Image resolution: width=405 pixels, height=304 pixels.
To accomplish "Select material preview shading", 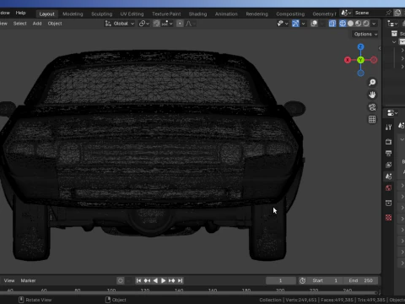I will click(358, 24).
